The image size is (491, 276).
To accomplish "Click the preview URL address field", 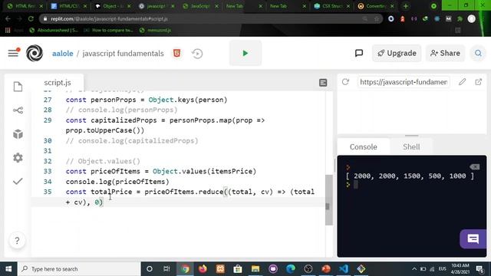I will (404, 82).
